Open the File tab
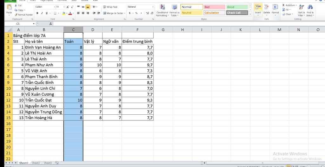The width and height of the screenshot is (325, 167). (x=10, y=1)
